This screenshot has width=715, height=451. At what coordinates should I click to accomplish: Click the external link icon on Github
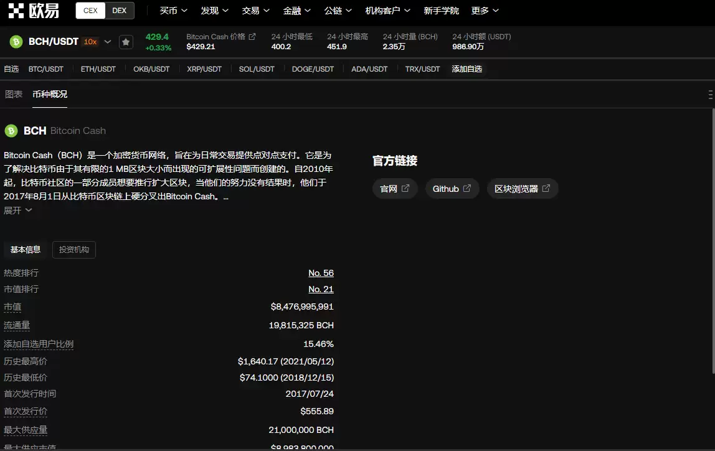(x=466, y=188)
